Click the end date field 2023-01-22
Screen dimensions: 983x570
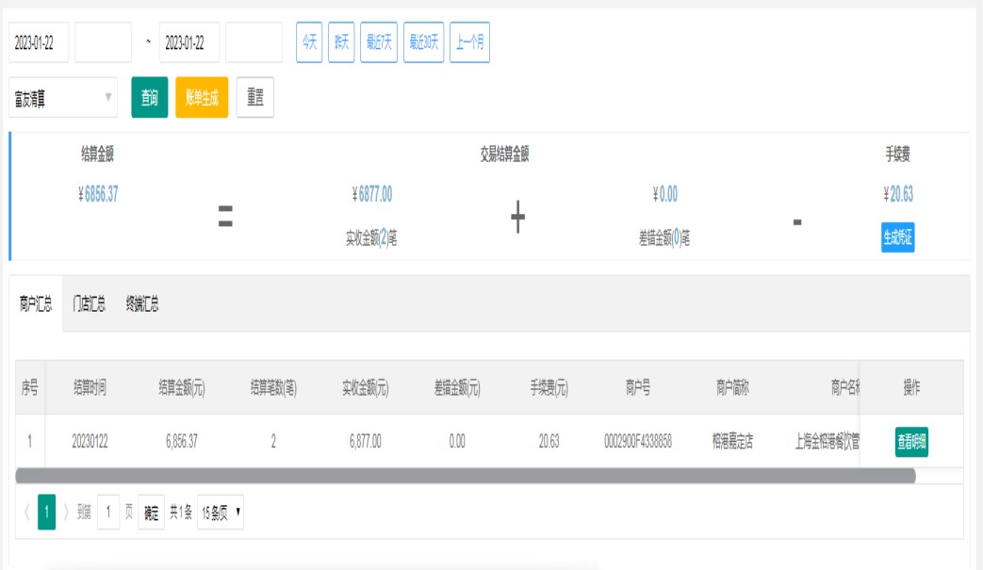[x=189, y=43]
